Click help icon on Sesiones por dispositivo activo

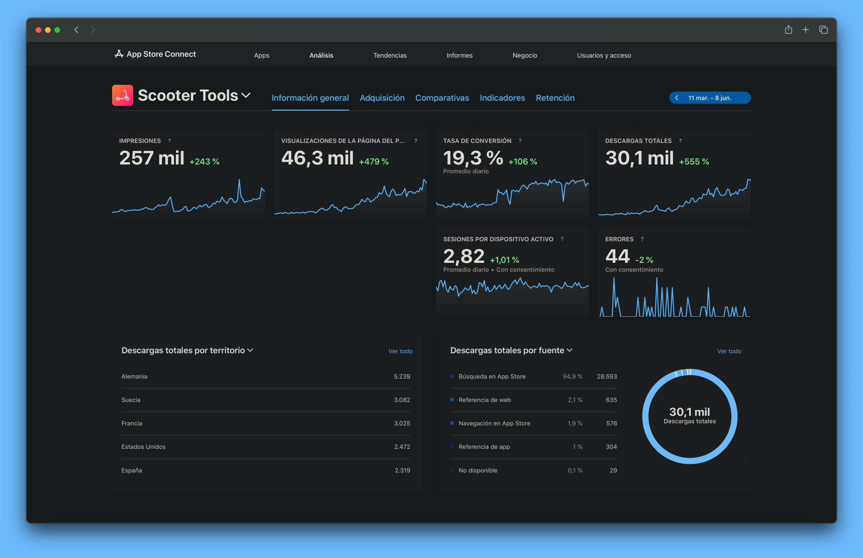point(562,239)
